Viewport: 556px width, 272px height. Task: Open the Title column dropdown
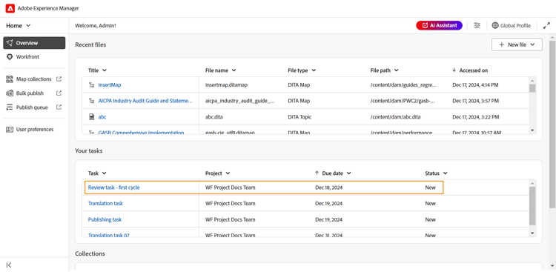(x=105, y=70)
